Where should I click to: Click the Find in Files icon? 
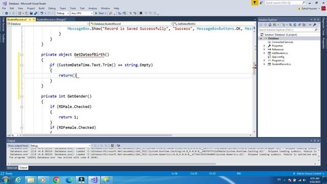110,13
